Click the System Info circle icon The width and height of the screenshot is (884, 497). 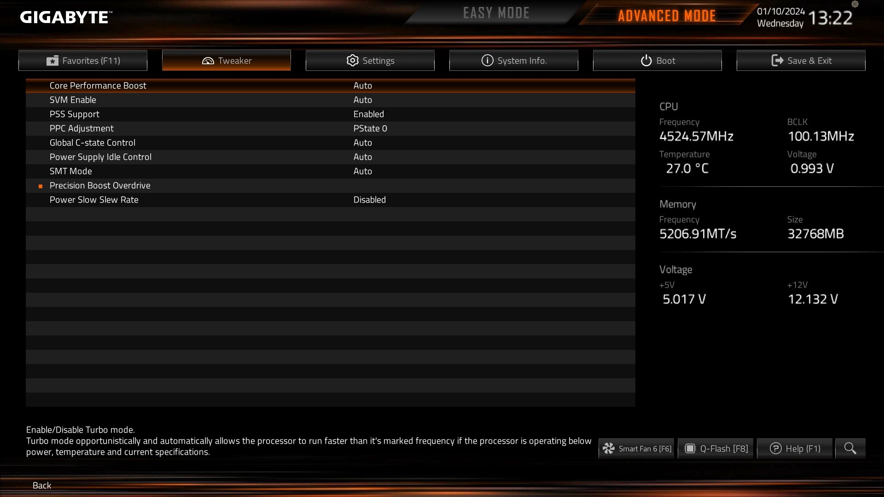coord(487,60)
